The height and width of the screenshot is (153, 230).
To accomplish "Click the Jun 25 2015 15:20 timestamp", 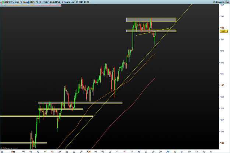I will 80,2.
